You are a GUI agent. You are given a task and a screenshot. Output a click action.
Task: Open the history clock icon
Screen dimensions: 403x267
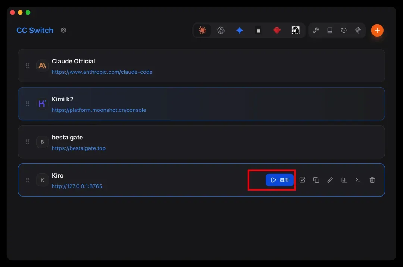[x=344, y=30]
